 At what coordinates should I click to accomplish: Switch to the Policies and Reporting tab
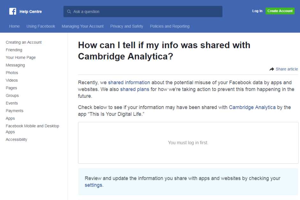[170, 26]
